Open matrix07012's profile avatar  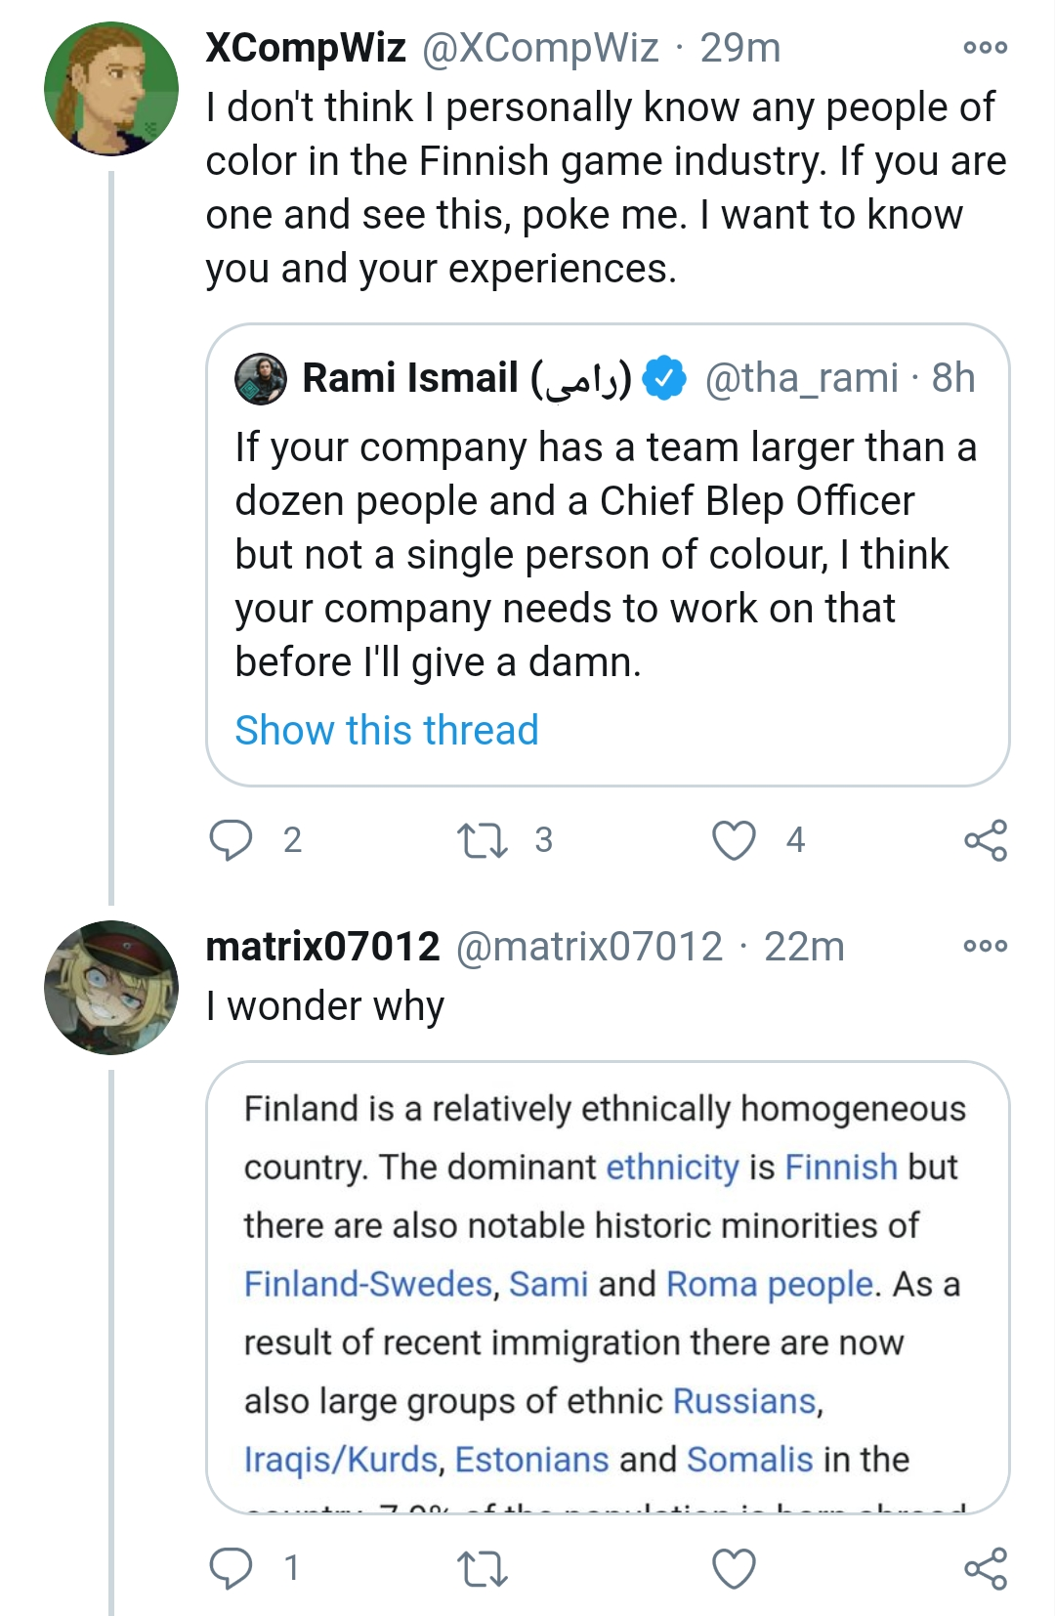pos(111,988)
